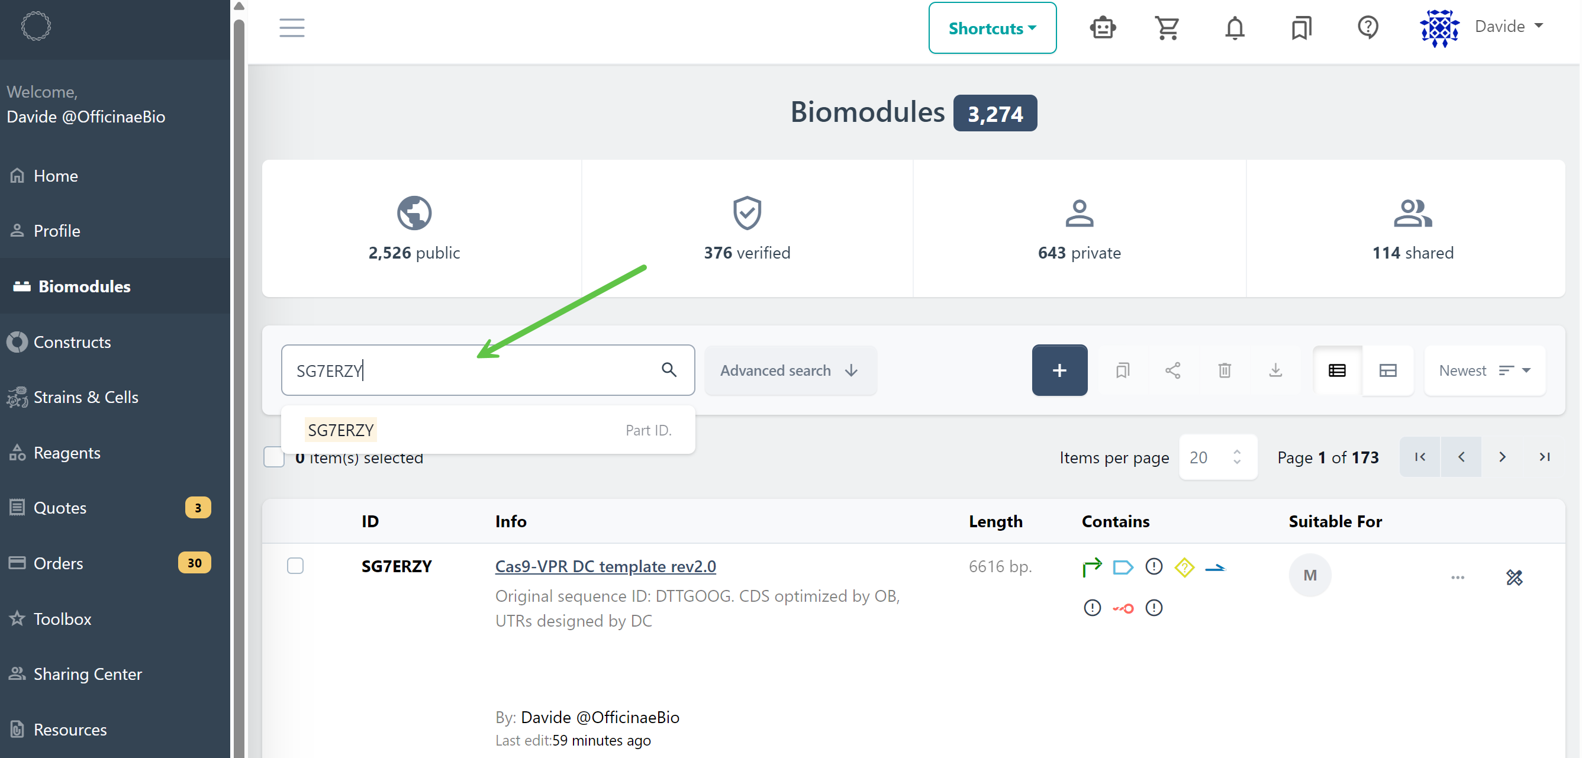The image size is (1582, 758).
Task: View the notifications bell
Action: point(1235,28)
